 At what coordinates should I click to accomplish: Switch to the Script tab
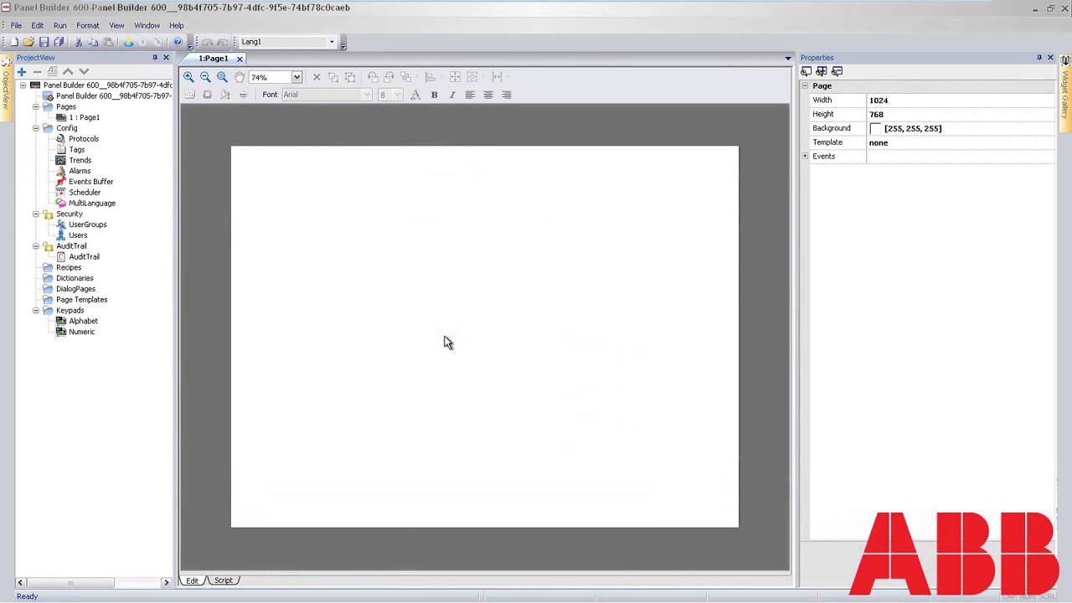223,580
